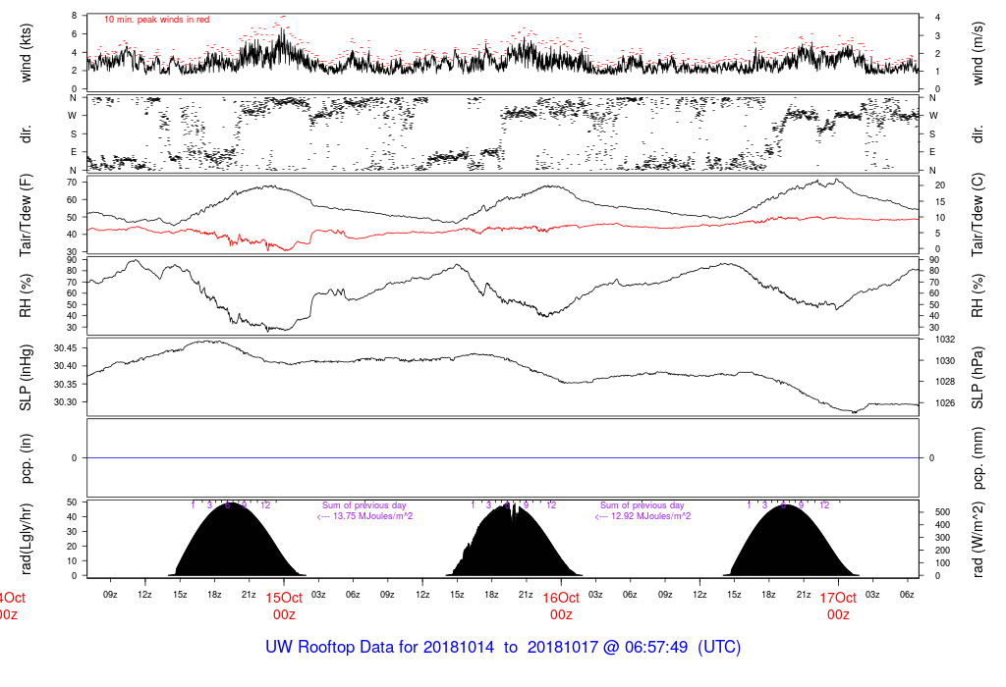Image resolution: width=1006 pixels, height=687 pixels.
Task: Click the 'rad (W/m^2)' axis label
Action: tap(978, 539)
